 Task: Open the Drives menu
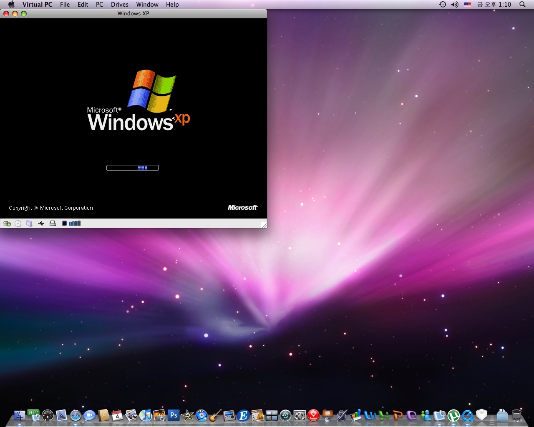119,5
